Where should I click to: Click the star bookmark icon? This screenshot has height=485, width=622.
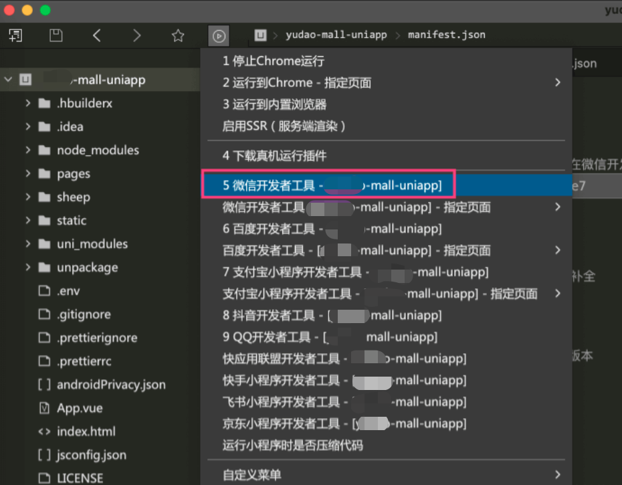pyautogui.click(x=178, y=35)
